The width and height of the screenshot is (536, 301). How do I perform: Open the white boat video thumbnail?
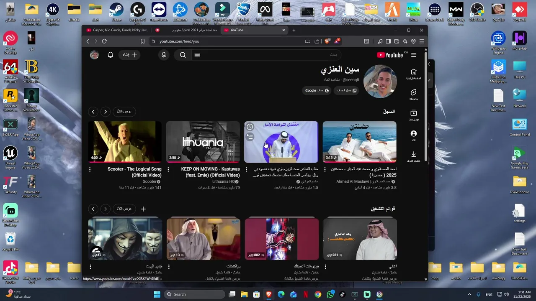coord(359,142)
